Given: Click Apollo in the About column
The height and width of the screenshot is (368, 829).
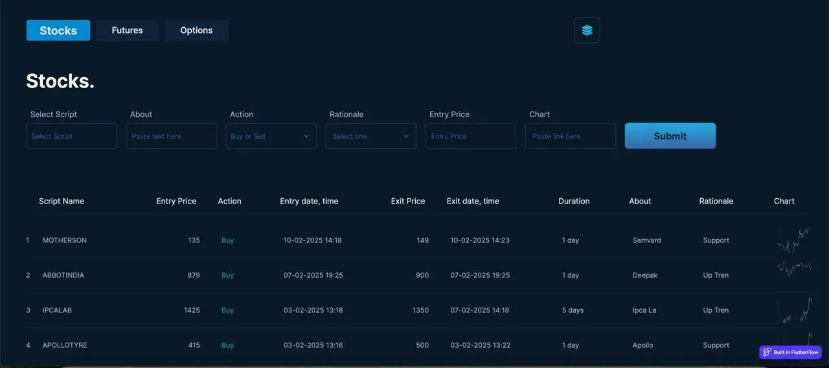Looking at the screenshot, I should (643, 345).
